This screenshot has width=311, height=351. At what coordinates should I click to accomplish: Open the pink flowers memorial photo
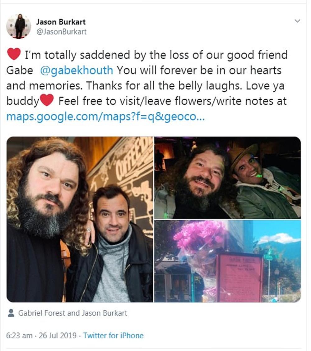coord(228,261)
